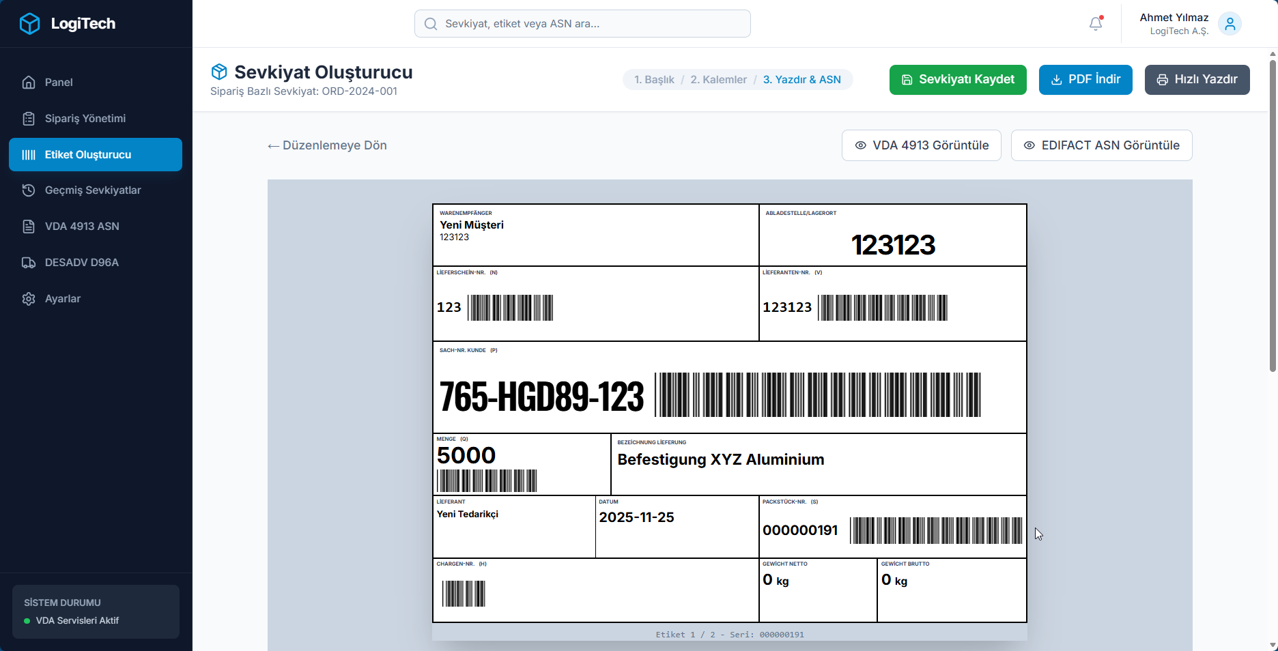Screen dimensions: 1278x651
Task: Click the search magnifier icon
Action: point(431,24)
